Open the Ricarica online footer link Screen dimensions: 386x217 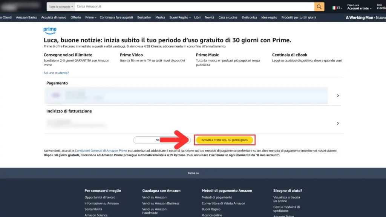tap(212, 215)
